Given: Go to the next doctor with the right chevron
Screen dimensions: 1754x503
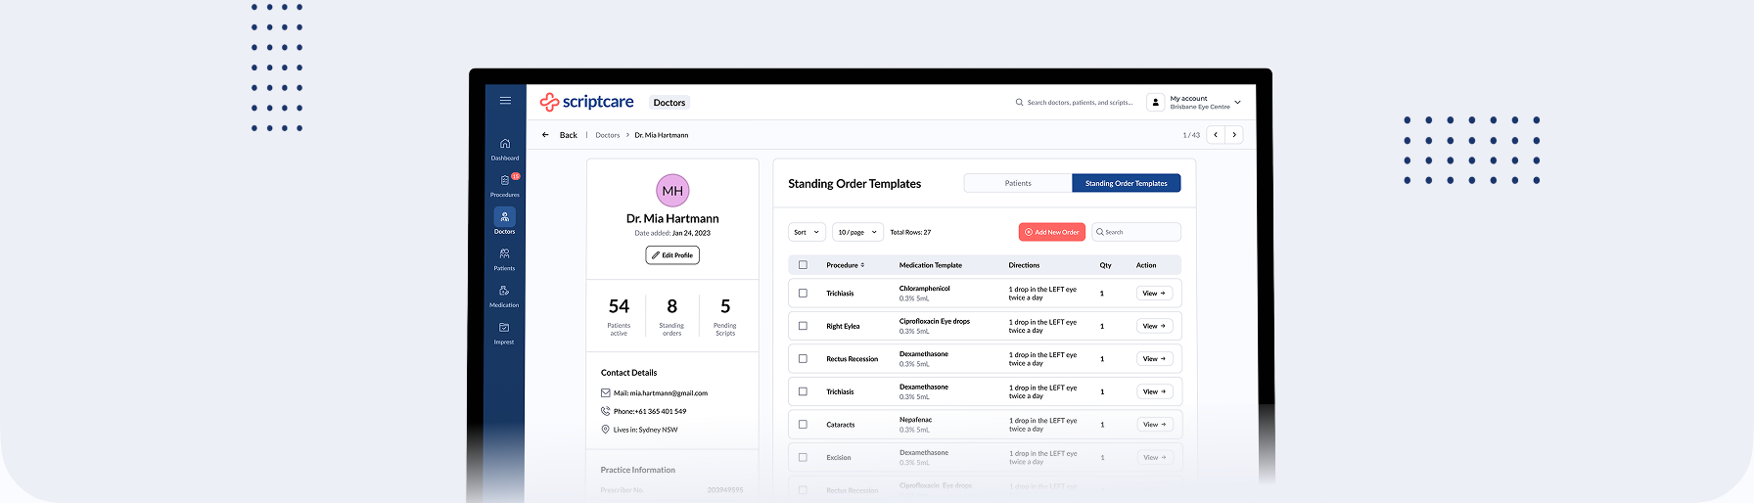Looking at the screenshot, I should click(1234, 135).
